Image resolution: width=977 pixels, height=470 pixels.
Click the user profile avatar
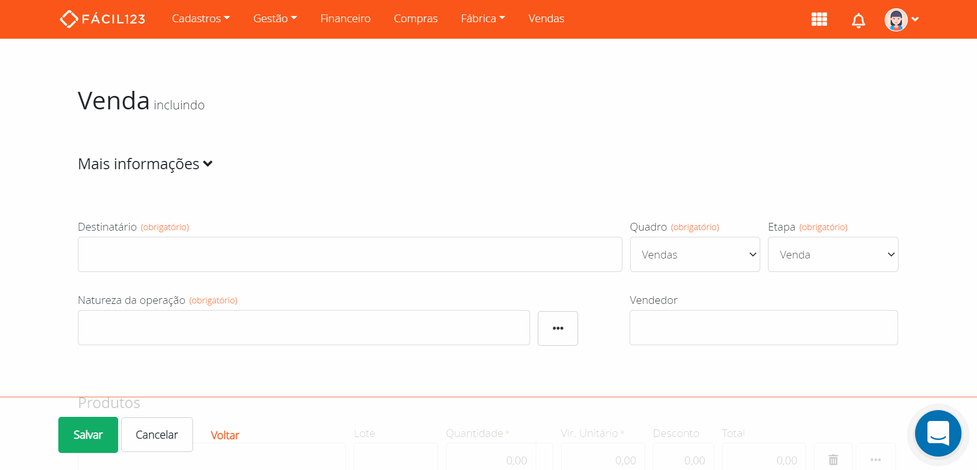[x=896, y=20]
